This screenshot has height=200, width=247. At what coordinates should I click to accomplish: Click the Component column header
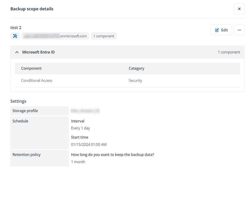[31, 68]
